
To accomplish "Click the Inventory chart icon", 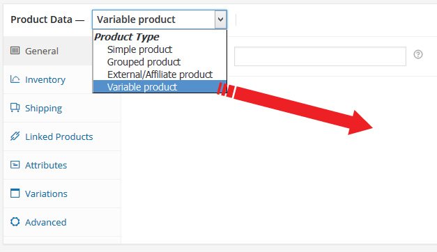I will (15, 79).
